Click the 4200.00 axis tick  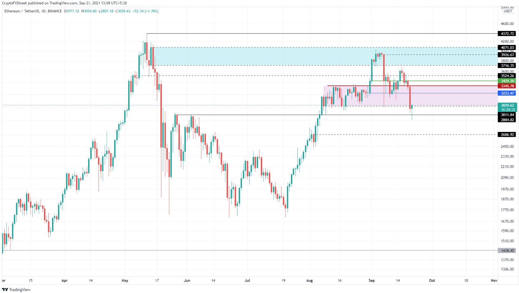click(x=507, y=41)
